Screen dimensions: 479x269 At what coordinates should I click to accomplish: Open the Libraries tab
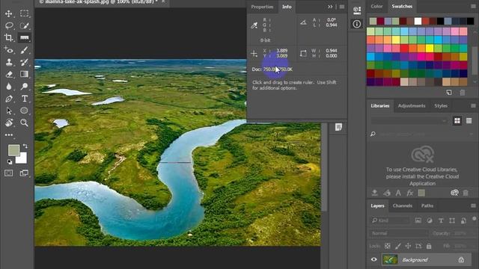point(380,106)
